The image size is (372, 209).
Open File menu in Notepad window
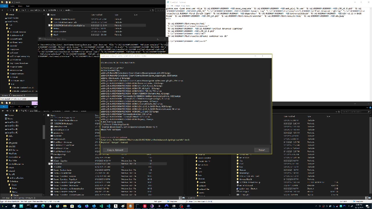tap(168, 6)
